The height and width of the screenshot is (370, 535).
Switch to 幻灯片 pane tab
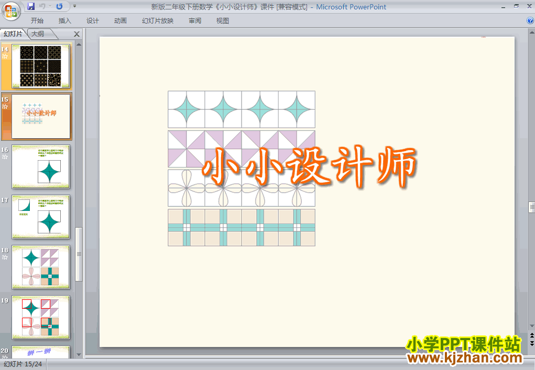coord(13,33)
